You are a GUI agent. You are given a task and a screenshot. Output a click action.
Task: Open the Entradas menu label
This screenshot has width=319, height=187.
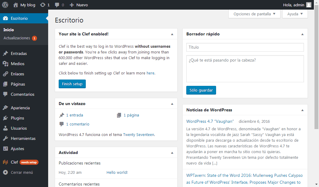pyautogui.click(x=19, y=53)
